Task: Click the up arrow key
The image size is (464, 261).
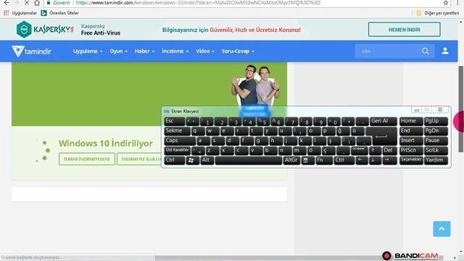Action: [374, 150]
